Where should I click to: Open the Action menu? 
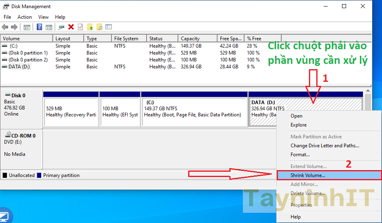click(x=24, y=17)
